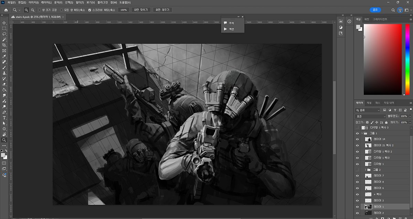The height and width of the screenshot is (219, 413).
Task: Enable the '창 크기 조정' checkbox
Action: (39, 10)
